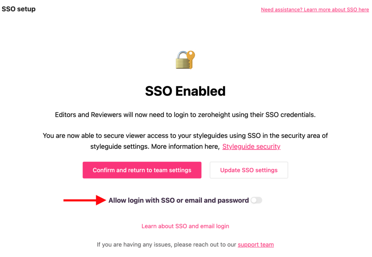Enable SSO or email and password login toggle
The height and width of the screenshot is (257, 372).
click(x=256, y=200)
